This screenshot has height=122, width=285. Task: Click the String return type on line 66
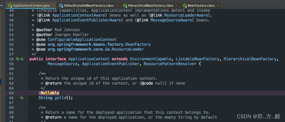(x=45, y=98)
